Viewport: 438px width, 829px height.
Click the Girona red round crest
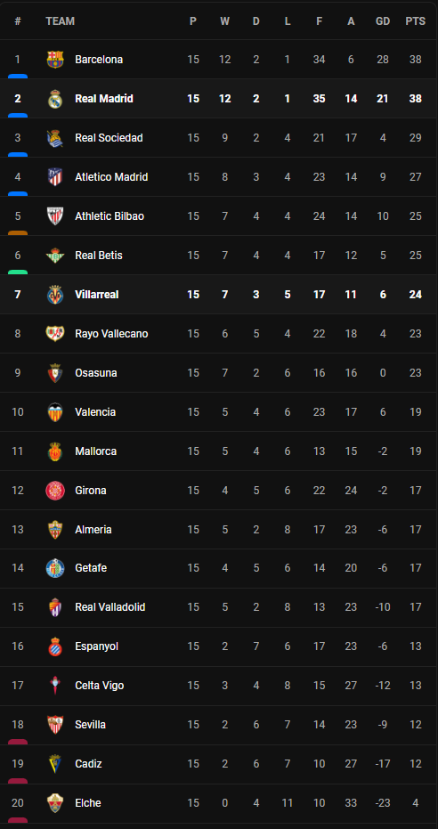click(55, 490)
